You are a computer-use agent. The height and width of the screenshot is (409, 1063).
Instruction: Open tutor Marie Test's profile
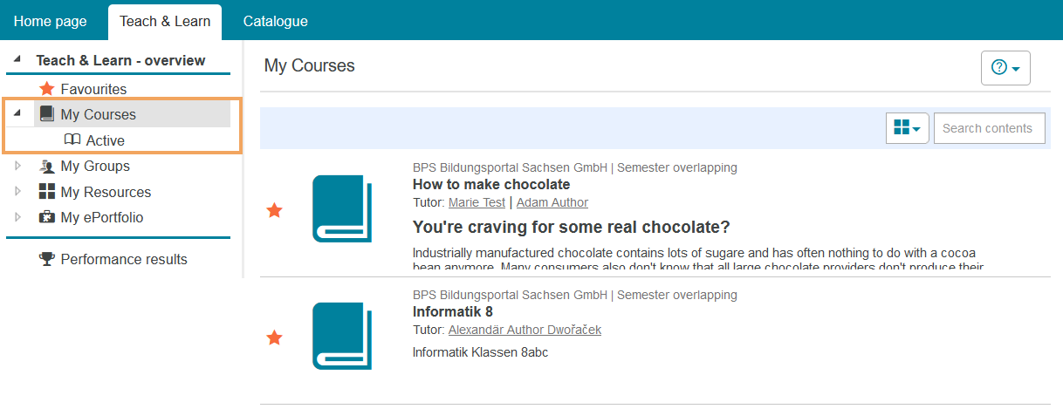[x=477, y=202]
